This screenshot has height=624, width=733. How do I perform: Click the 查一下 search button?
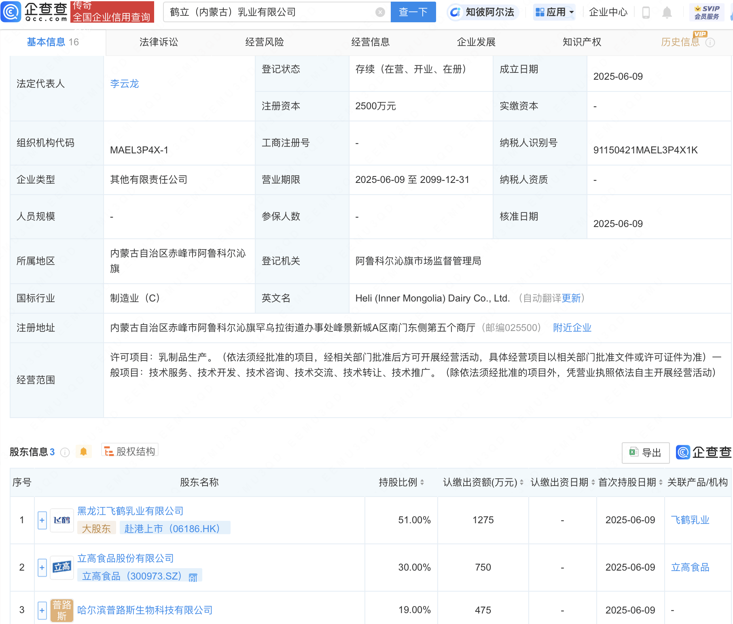(x=413, y=12)
